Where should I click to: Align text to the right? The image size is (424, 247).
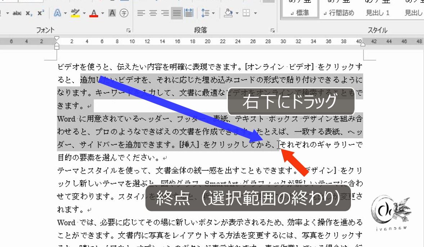[165, 13]
